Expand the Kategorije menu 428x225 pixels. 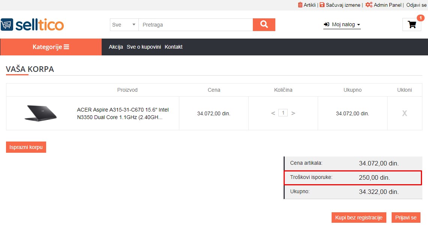point(51,47)
